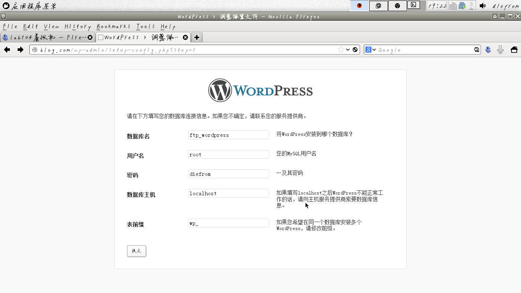
Task: Open the window menu icon in the title bar
Action: pos(3,16)
